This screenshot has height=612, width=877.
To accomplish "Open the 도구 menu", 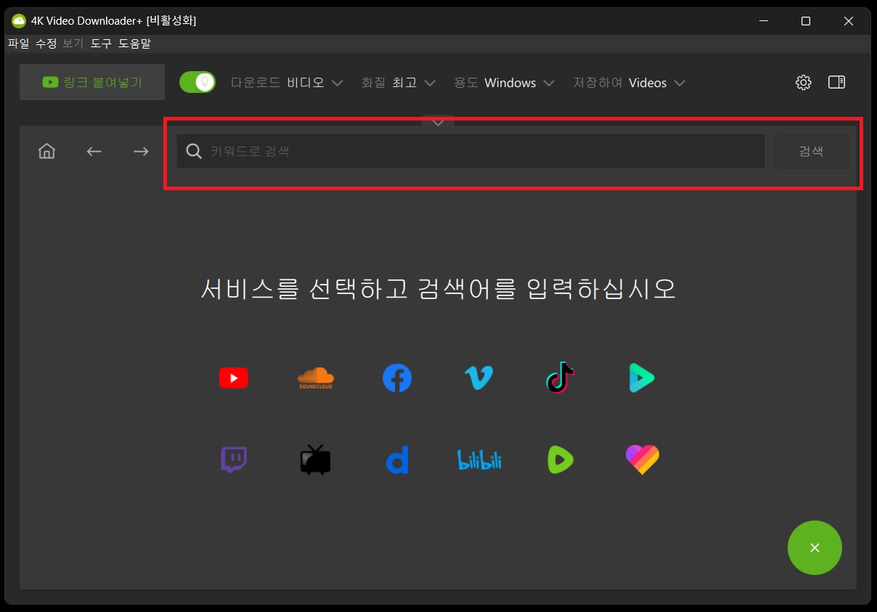I will pyautogui.click(x=101, y=44).
